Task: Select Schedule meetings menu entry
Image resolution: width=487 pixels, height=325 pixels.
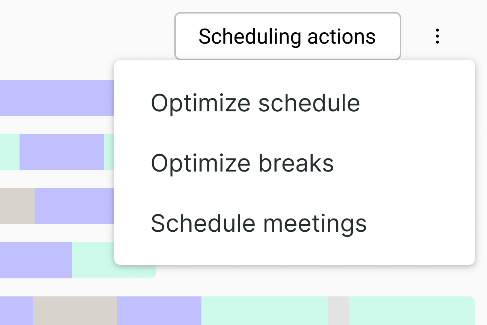Action: pos(259,223)
